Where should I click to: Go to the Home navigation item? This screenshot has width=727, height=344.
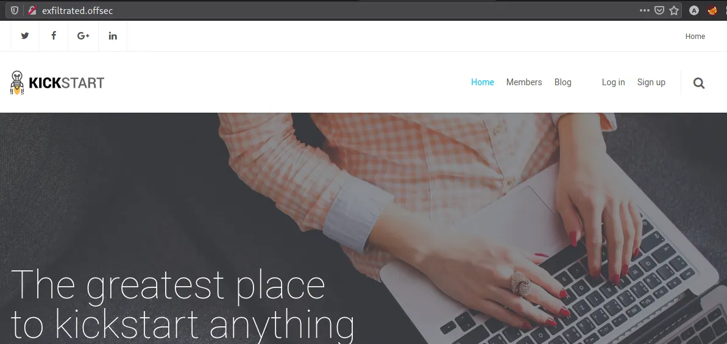(x=482, y=82)
